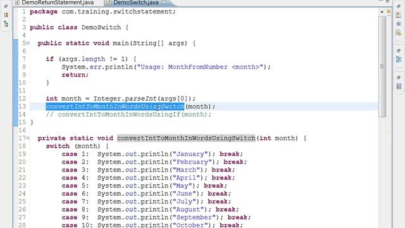Open the bottom-most view icon in right trim
This screenshot has height=228, width=405.
tap(399, 86)
